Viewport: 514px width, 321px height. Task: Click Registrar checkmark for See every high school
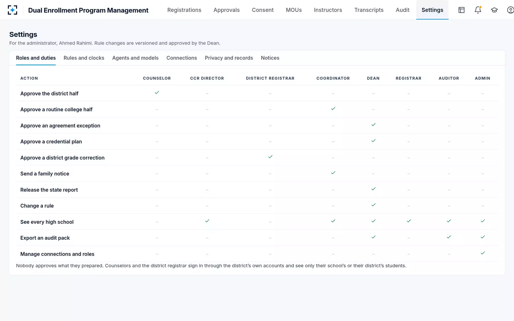click(409, 221)
